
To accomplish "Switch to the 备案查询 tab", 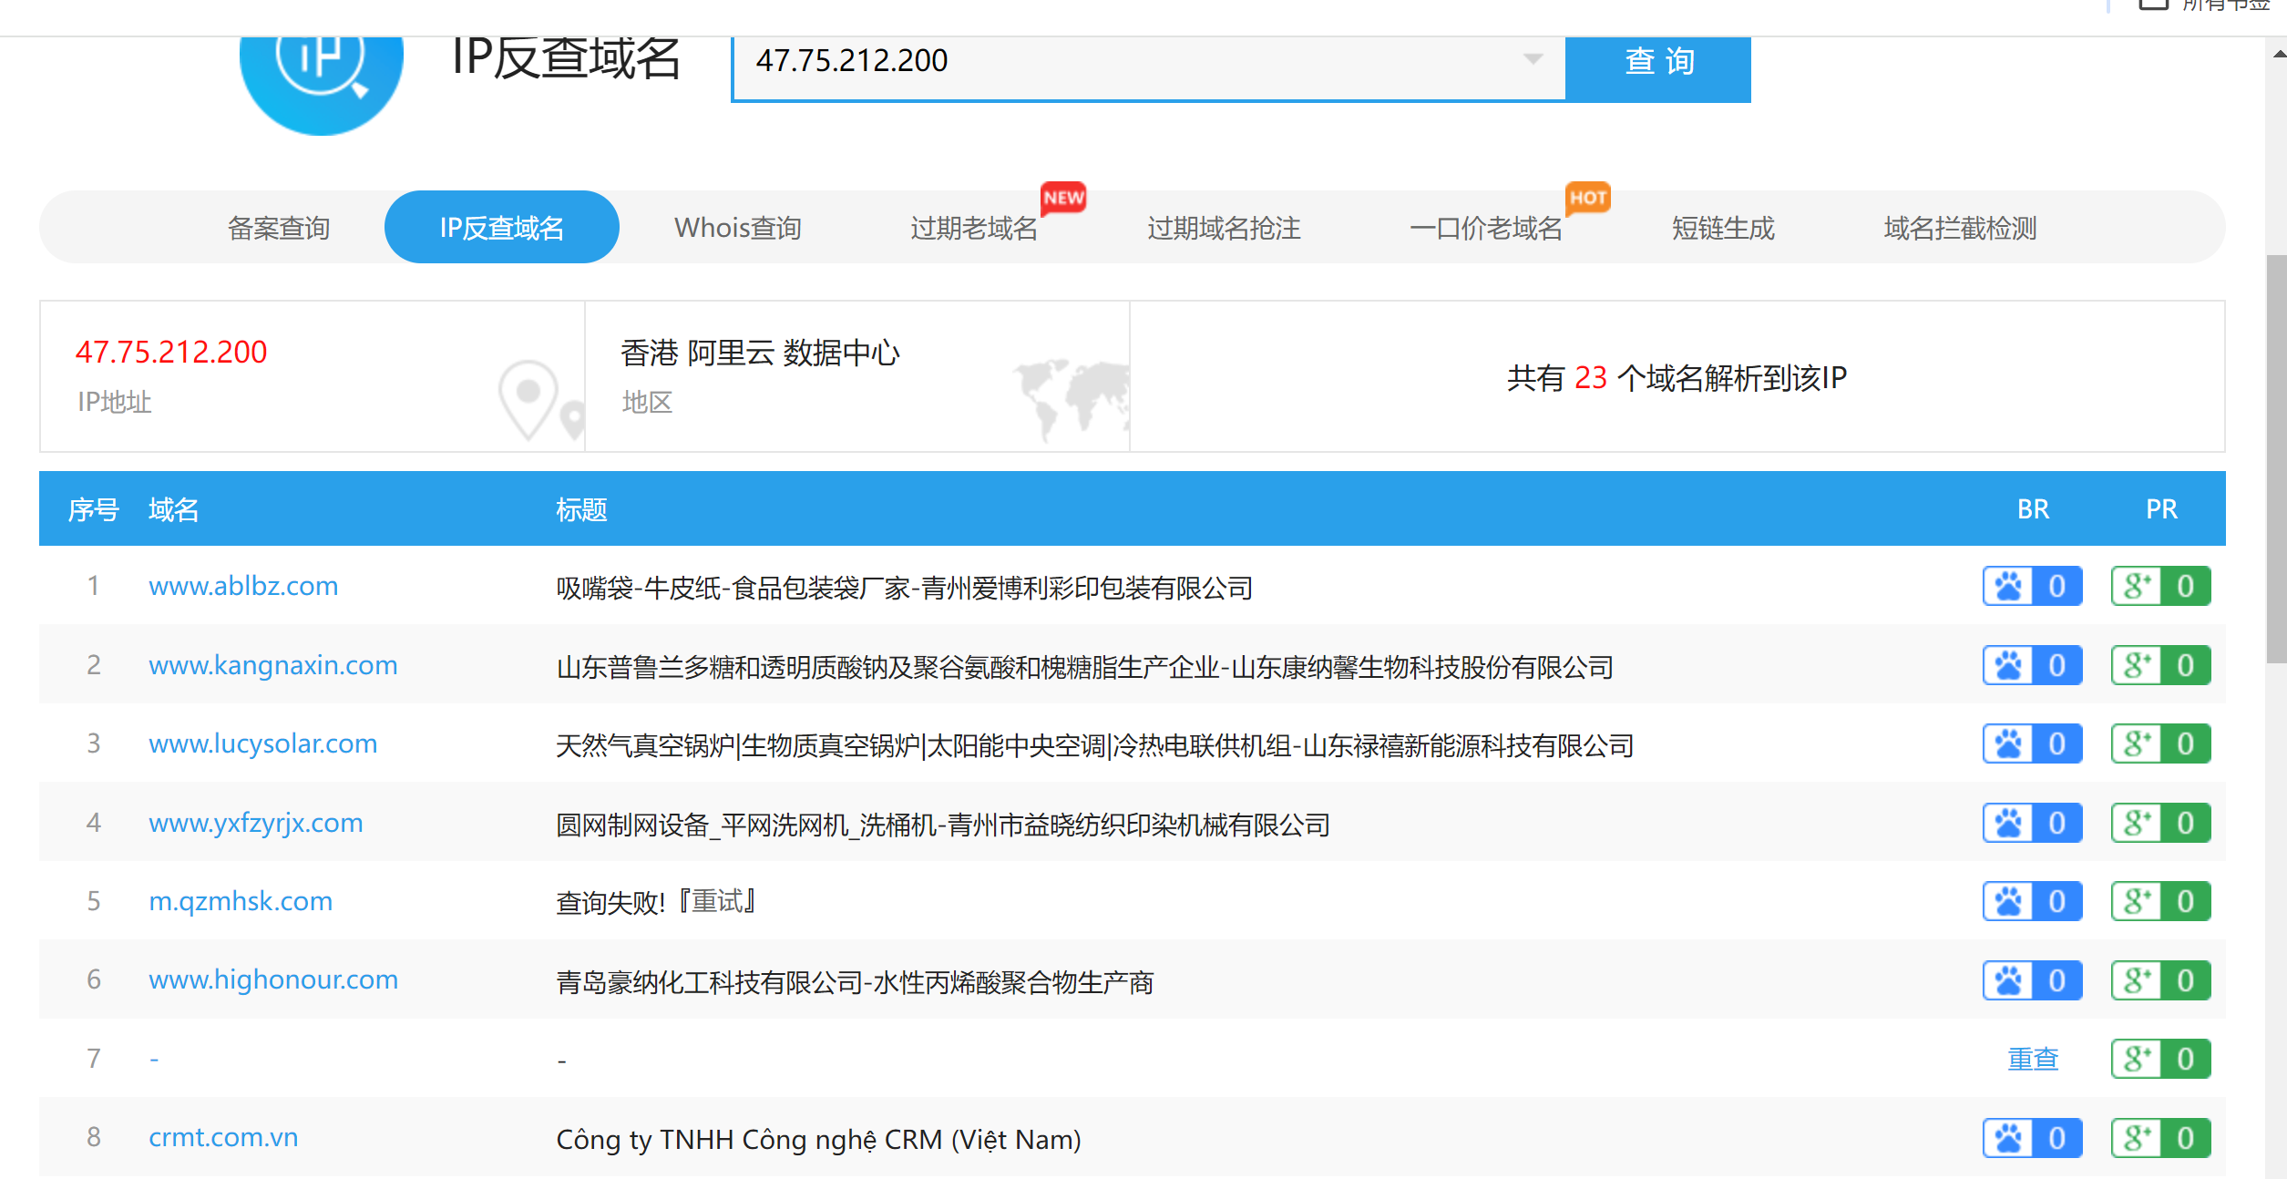I will [278, 228].
